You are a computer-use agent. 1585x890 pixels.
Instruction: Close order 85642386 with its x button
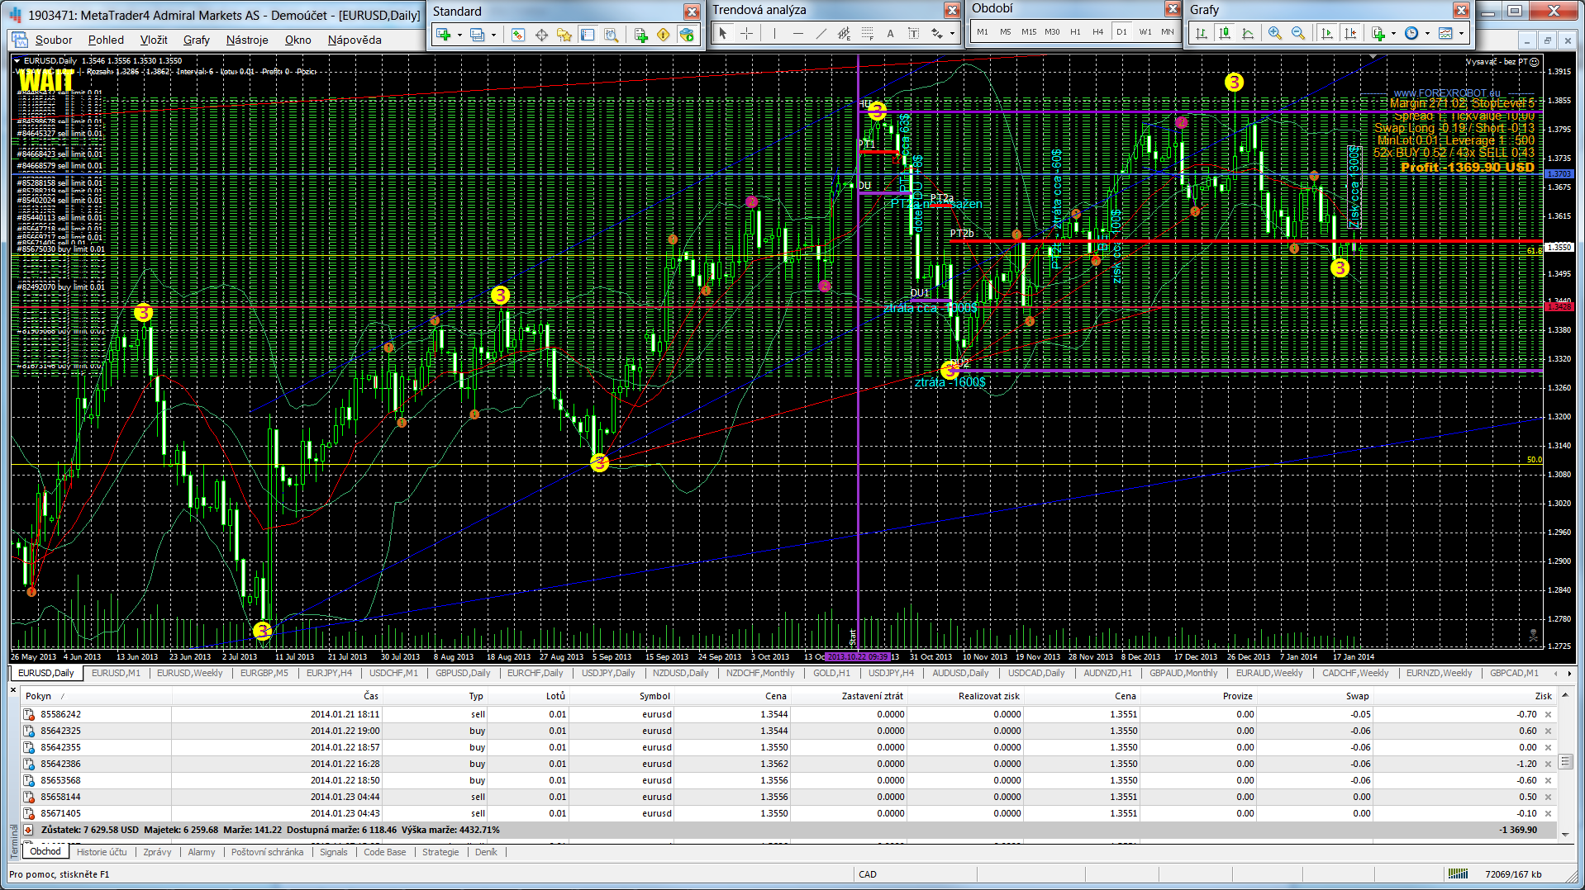coord(1548,765)
